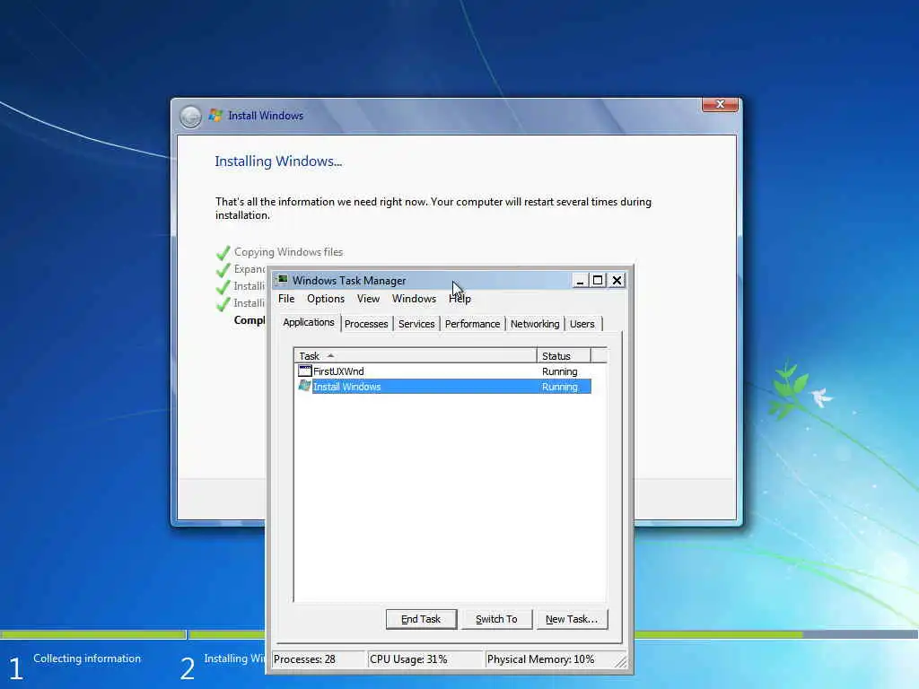This screenshot has height=689, width=919.
Task: Click the Running status of Install Windows
Action: pos(560,387)
